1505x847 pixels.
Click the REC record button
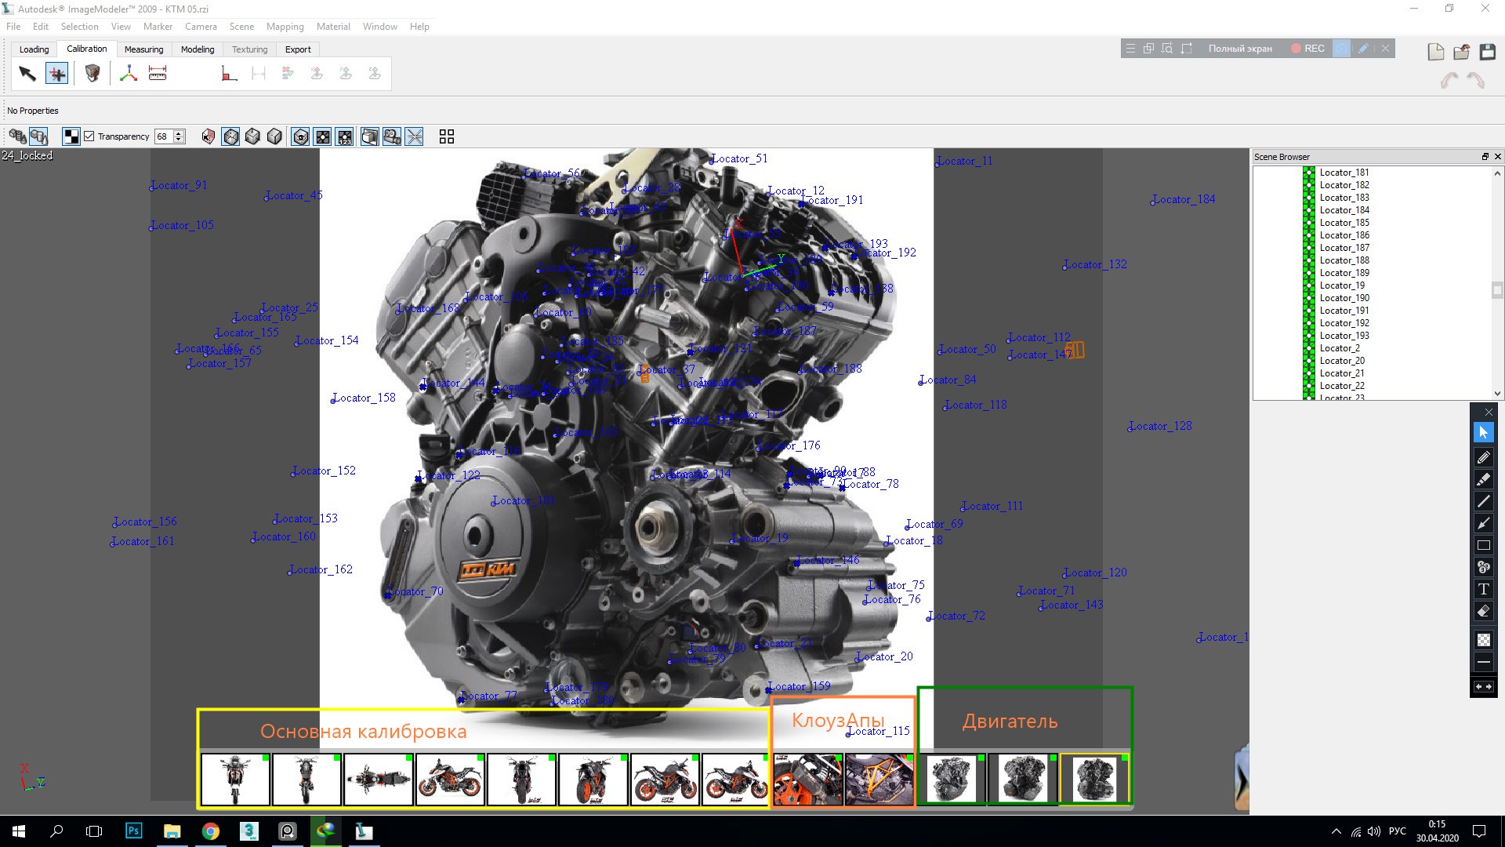[x=1307, y=49]
